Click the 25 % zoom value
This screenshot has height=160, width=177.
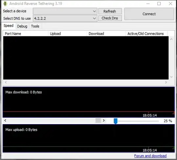coord(168,121)
